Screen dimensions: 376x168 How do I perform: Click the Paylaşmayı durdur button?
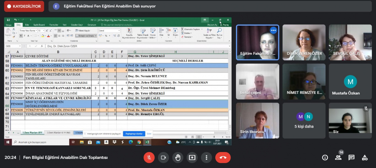tap(134, 134)
